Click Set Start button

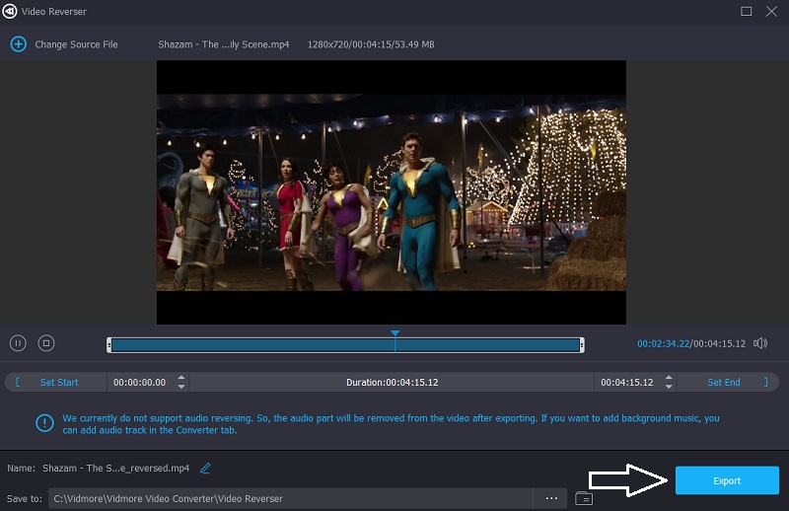point(59,382)
